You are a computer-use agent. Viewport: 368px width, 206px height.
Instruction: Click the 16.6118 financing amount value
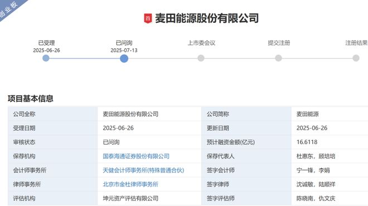coord(307,142)
